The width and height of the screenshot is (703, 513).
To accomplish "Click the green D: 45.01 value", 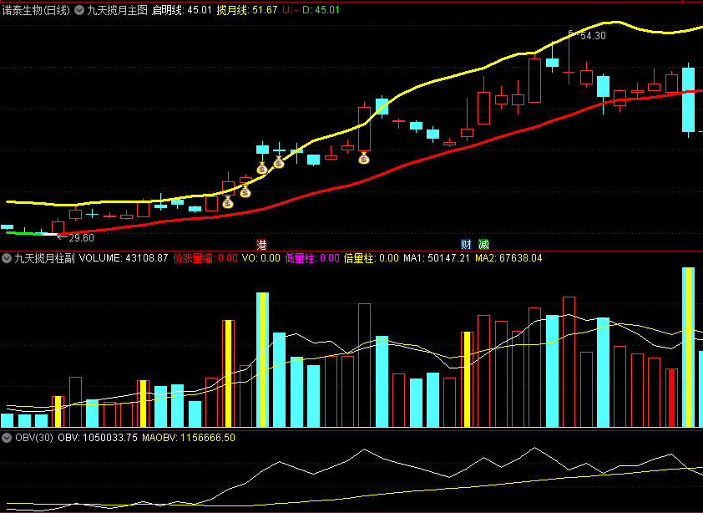I will [x=321, y=10].
